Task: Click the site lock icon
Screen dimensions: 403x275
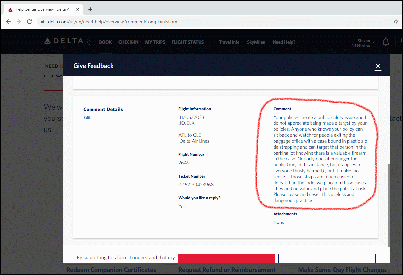Action: click(43, 22)
